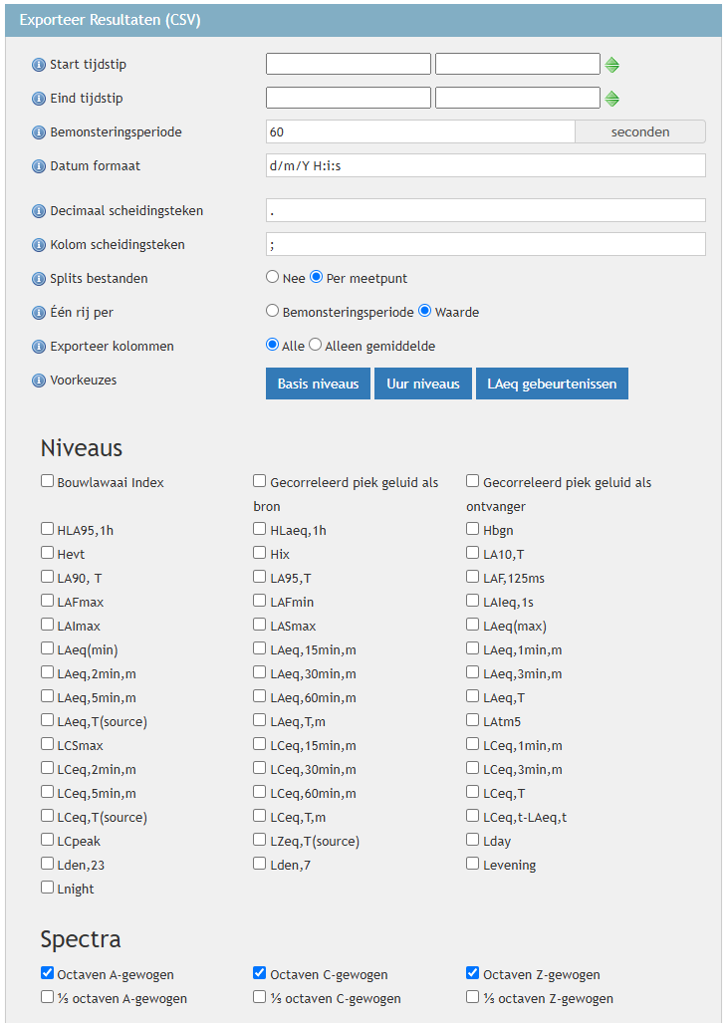Screen dimensions: 727x1023
Task: Click info icon beside Decimaal scheidingsteken
Action: coord(40,211)
